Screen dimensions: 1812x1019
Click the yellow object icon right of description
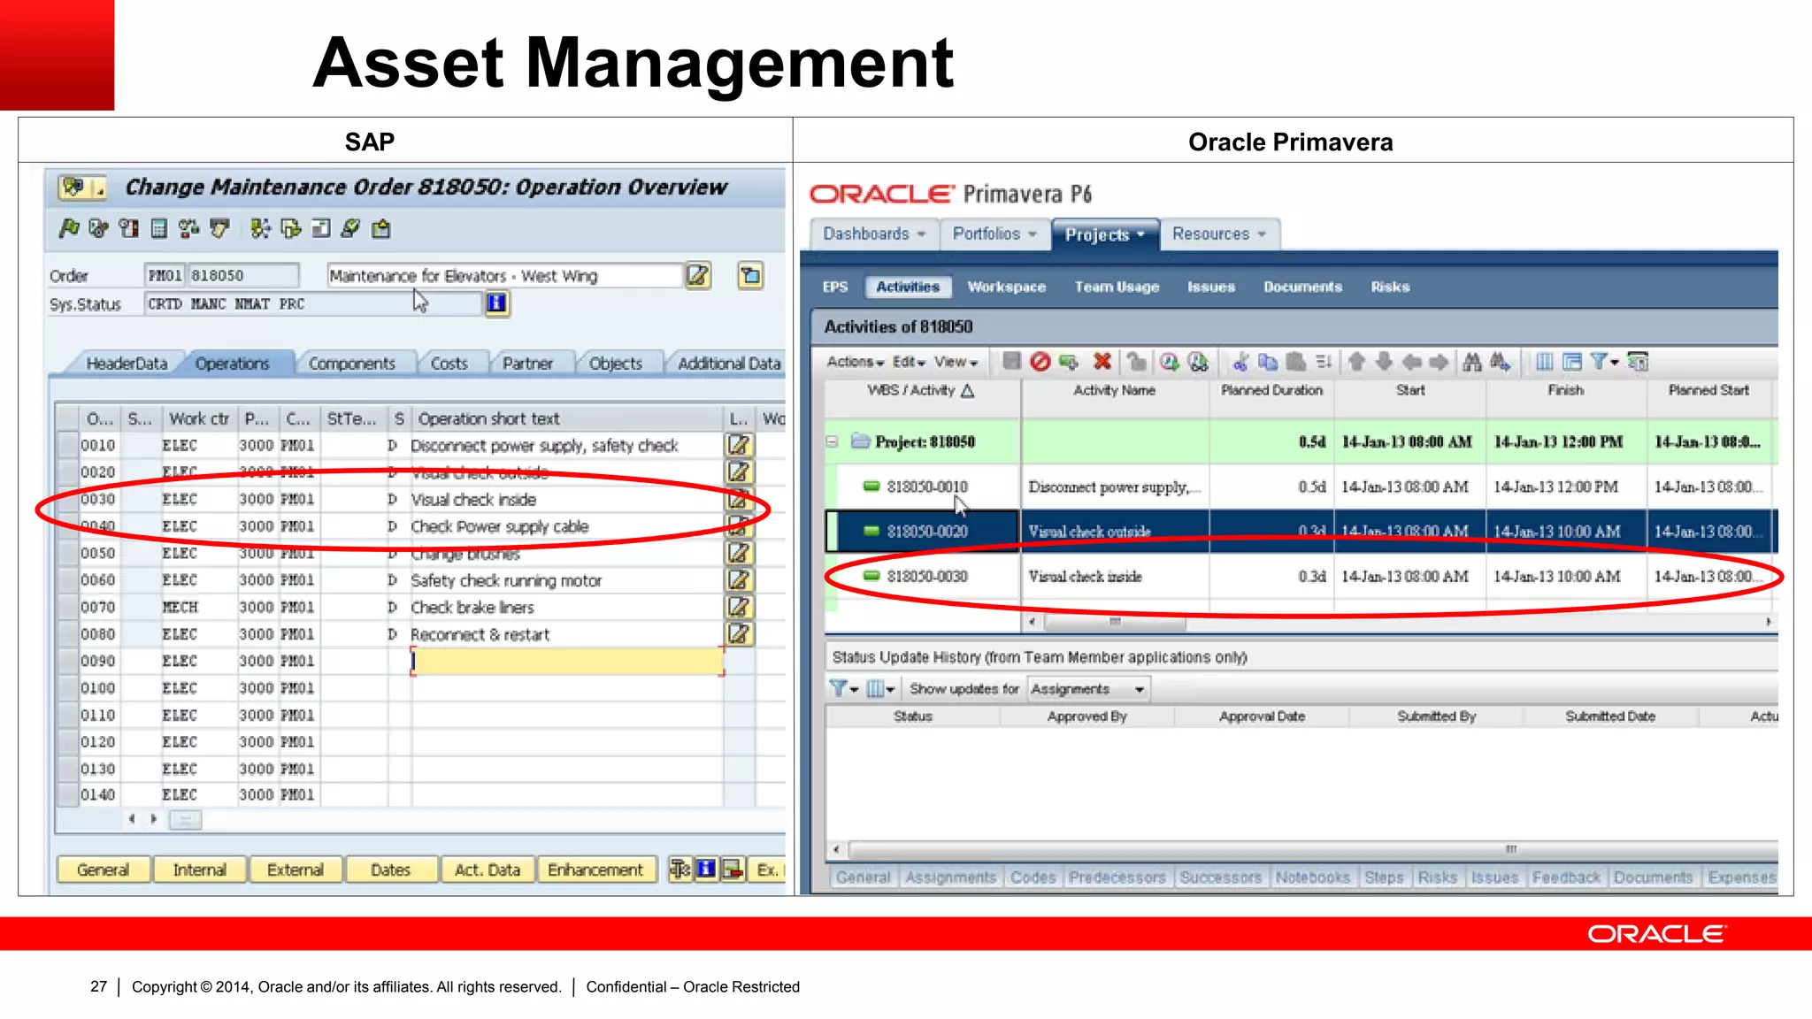[x=750, y=276]
